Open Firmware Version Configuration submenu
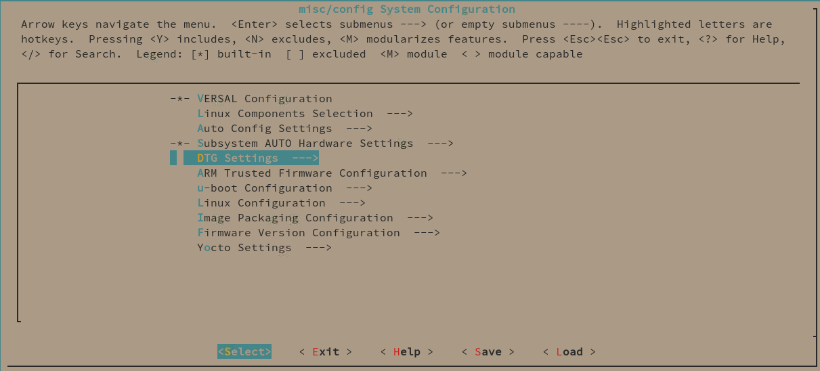Viewport: 820px width, 371px height. click(319, 233)
